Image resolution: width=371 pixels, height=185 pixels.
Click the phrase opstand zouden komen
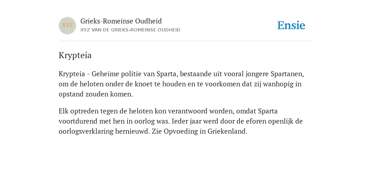96,94
